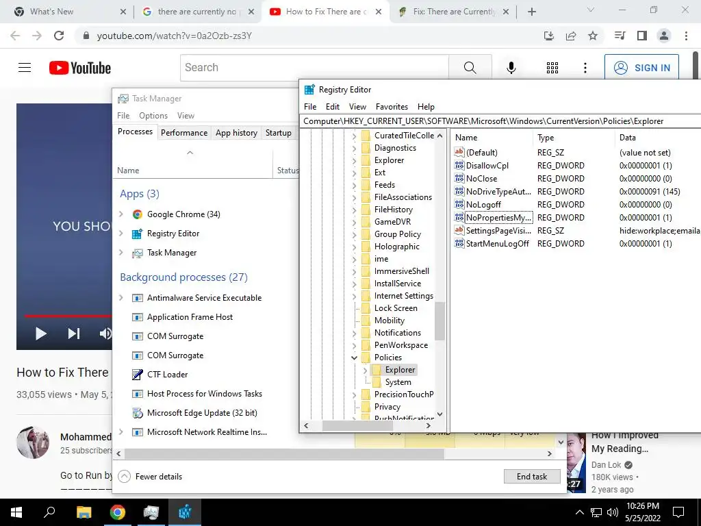
Task: Click the SIGN IN button on YouTube
Action: click(641, 68)
